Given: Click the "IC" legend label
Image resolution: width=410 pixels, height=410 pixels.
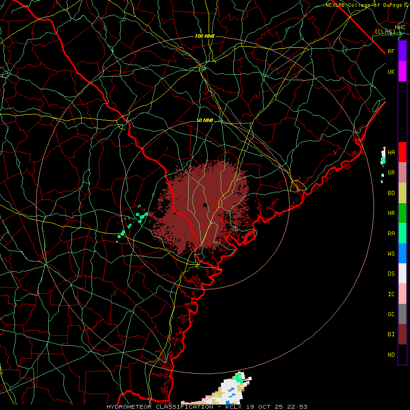Looking at the screenshot, I should (391, 294).
